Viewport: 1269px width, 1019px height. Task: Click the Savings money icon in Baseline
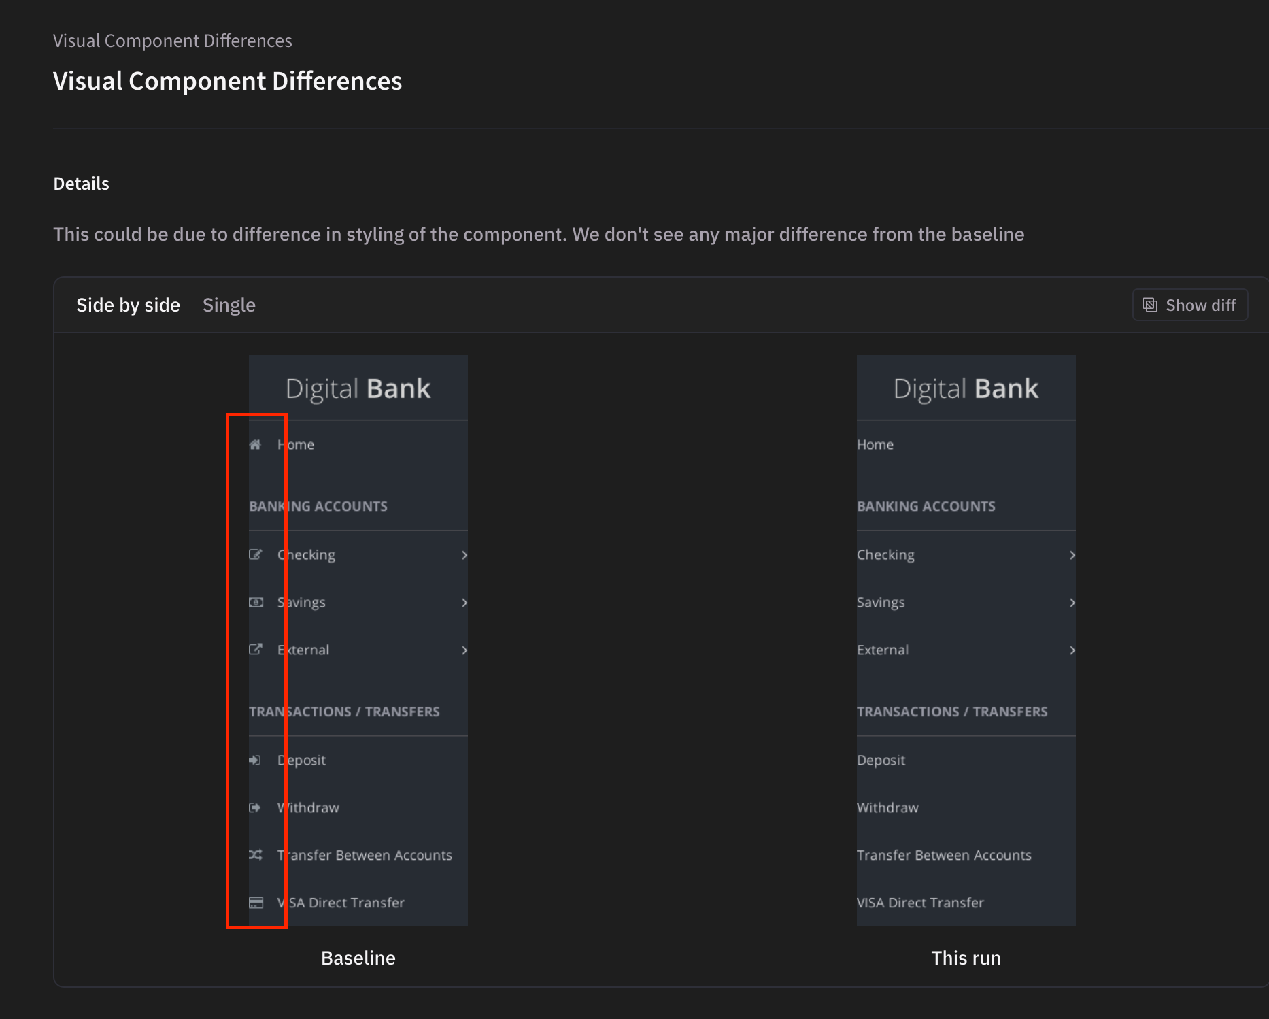(x=256, y=602)
